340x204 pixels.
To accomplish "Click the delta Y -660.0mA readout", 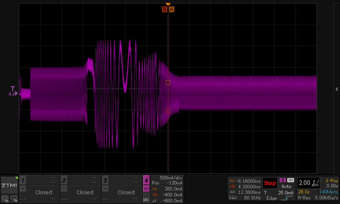I will click(167, 201).
